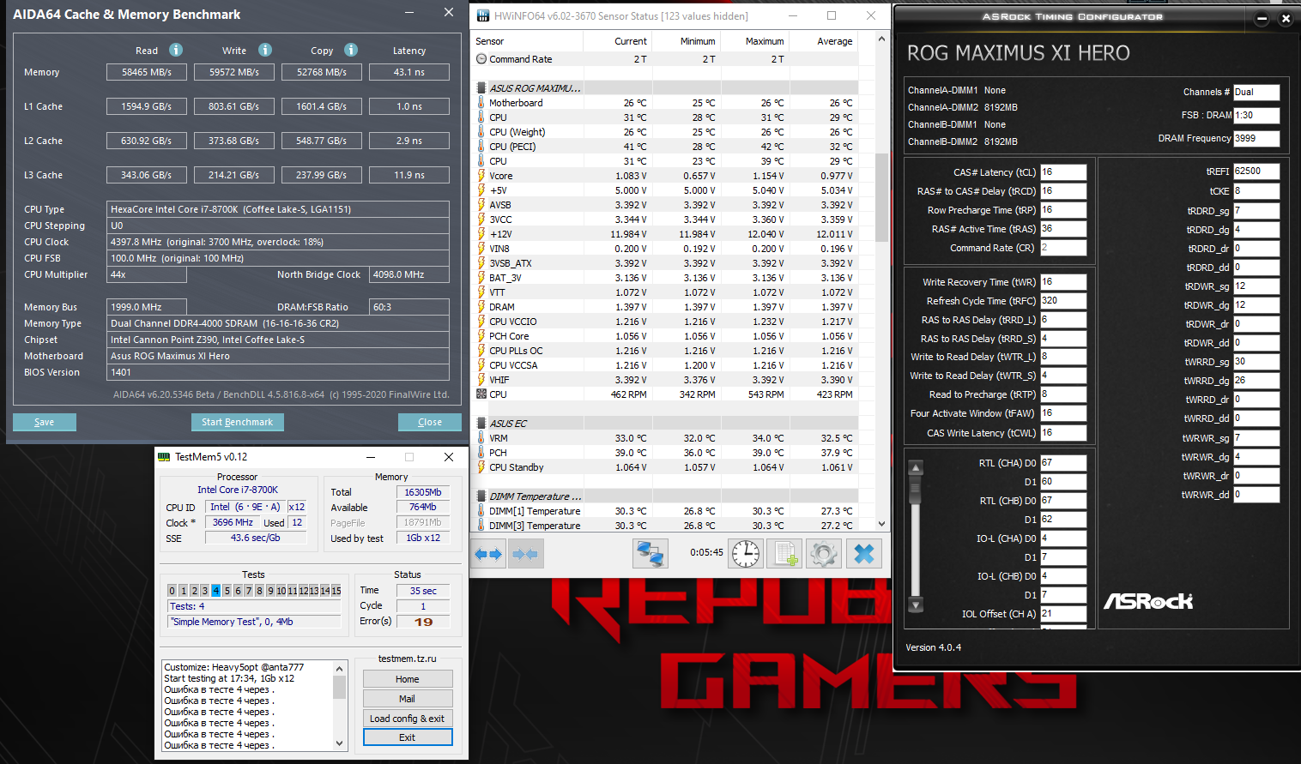Screen dimensions: 1301x764
Task: Click the tREFI value field showing 62500
Action: pos(1256,171)
